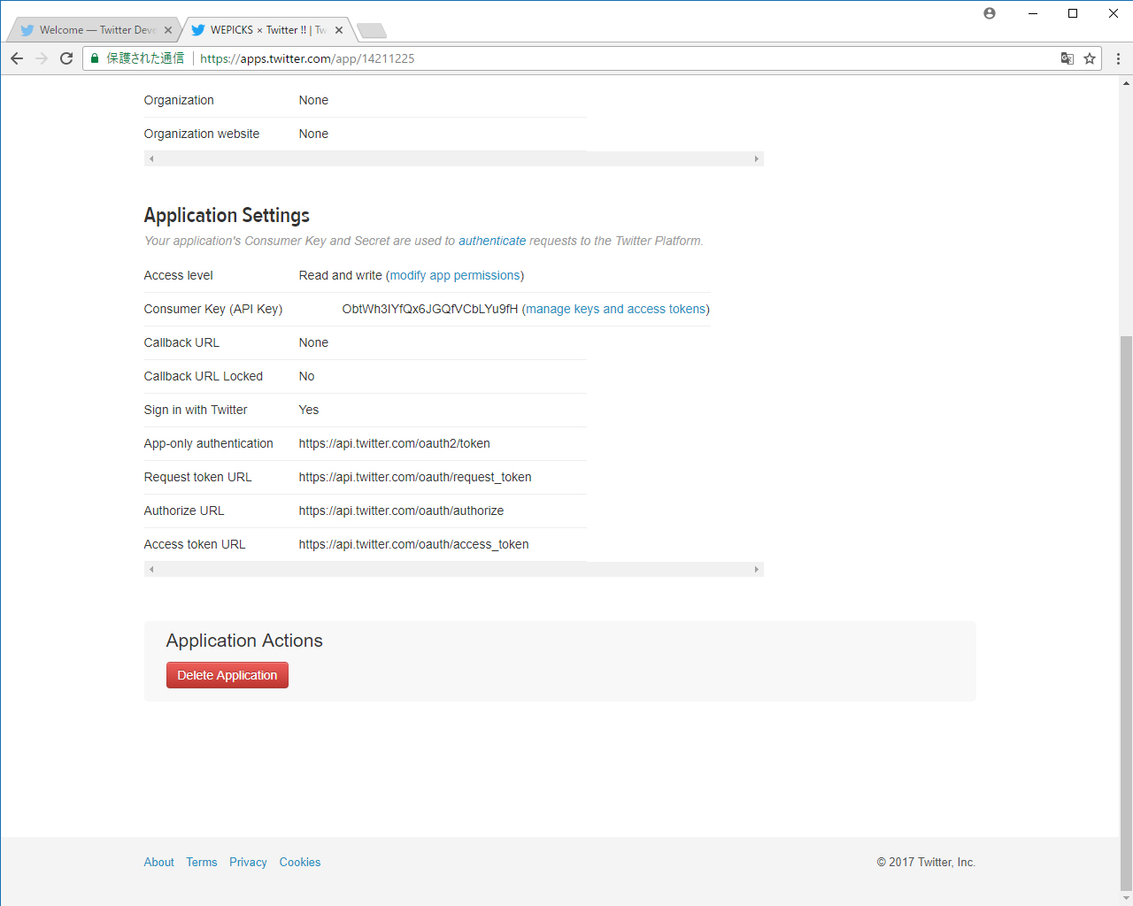Image resolution: width=1133 pixels, height=906 pixels.
Task: Click the browser forward arrow
Action: pos(42,58)
